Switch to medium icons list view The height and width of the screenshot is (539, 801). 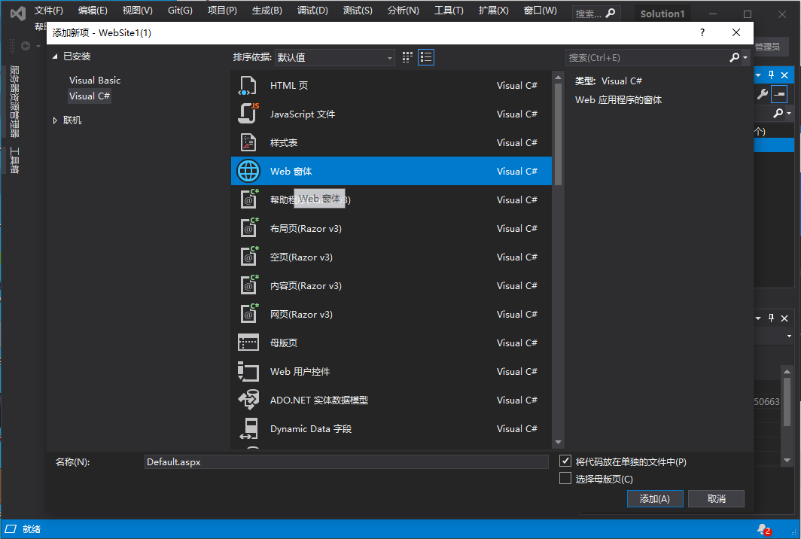pyautogui.click(x=426, y=57)
